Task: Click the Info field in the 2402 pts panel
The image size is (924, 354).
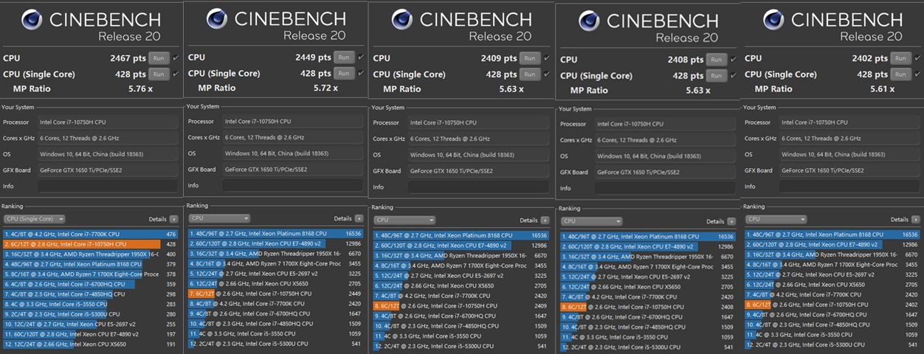Action: [x=850, y=187]
